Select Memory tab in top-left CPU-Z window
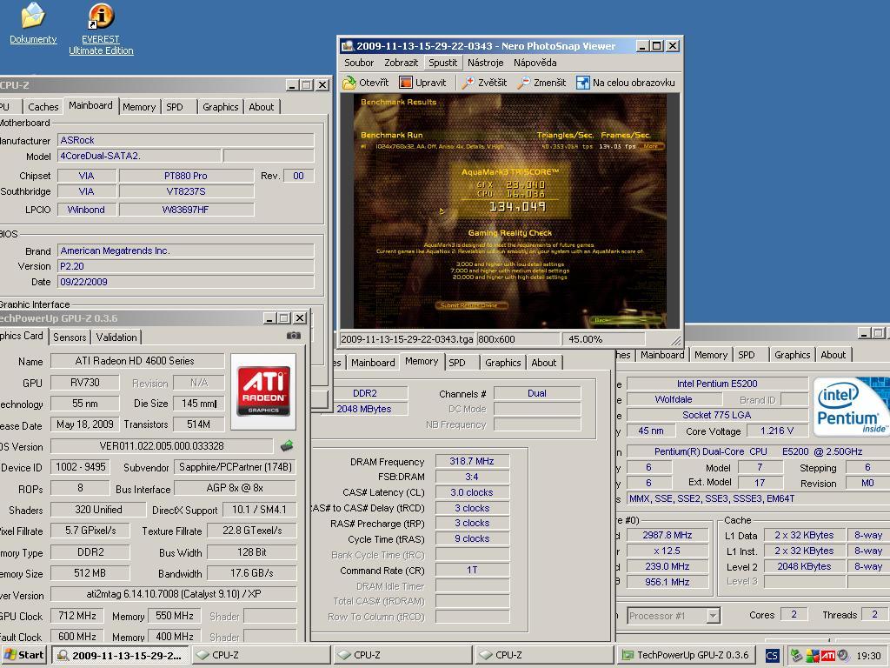This screenshot has width=890, height=668. tap(139, 107)
